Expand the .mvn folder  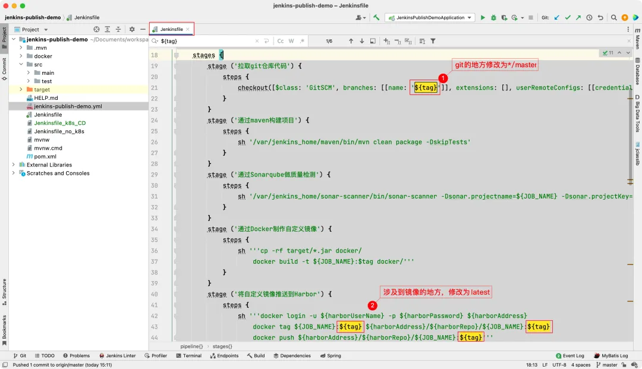(x=21, y=48)
